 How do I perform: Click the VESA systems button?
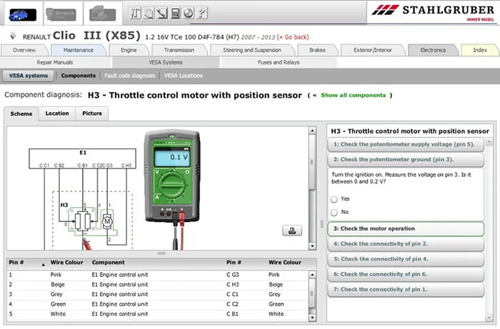[x=29, y=76]
